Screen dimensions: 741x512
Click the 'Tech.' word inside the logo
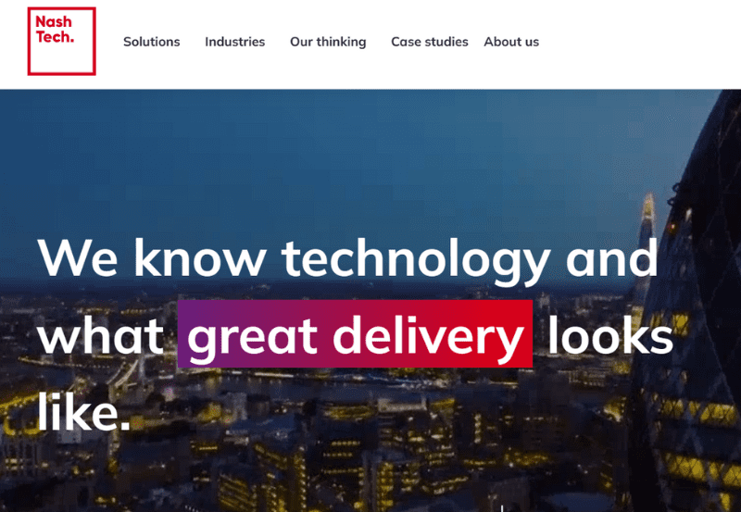[55, 36]
